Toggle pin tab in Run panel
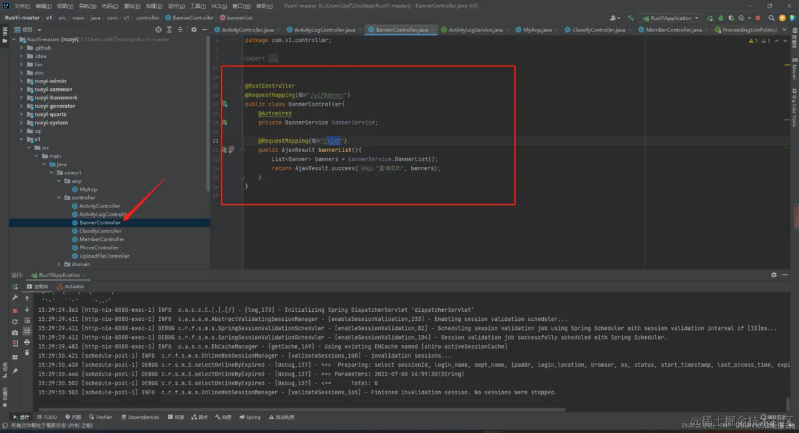This screenshot has height=433, width=799. click(x=15, y=371)
